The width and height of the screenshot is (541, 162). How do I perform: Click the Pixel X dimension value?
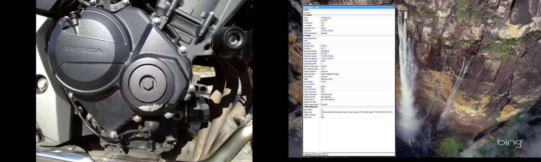pos(323,89)
